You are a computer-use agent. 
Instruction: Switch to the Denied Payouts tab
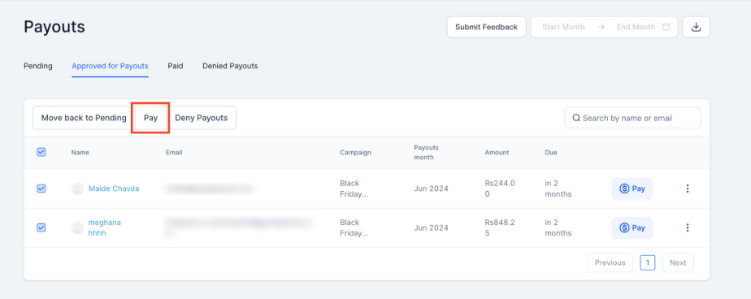tap(230, 66)
